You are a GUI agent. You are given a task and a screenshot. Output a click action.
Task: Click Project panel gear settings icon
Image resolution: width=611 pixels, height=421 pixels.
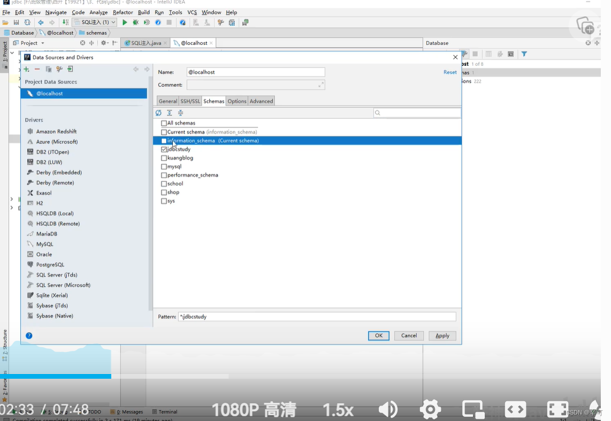(104, 43)
